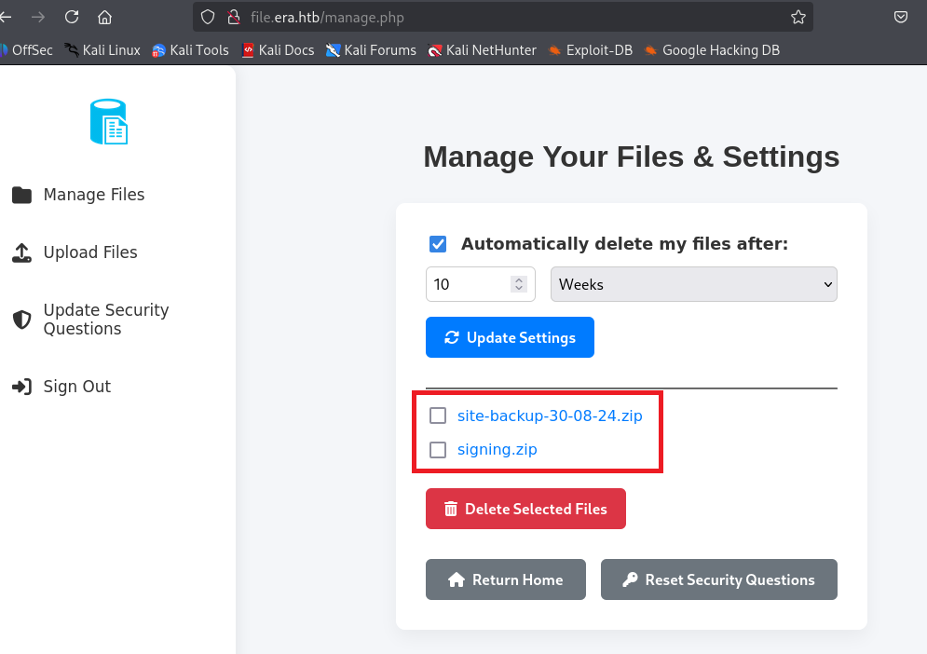Bookmark page with star icon
The width and height of the screenshot is (927, 654).
tap(797, 17)
